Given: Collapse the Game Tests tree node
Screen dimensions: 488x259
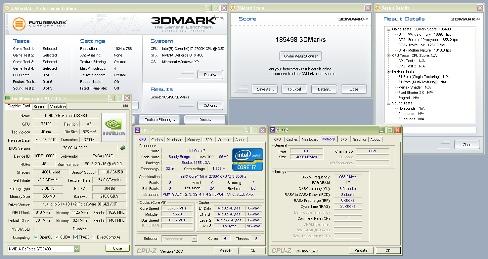Looking at the screenshot, I should click(388, 29).
